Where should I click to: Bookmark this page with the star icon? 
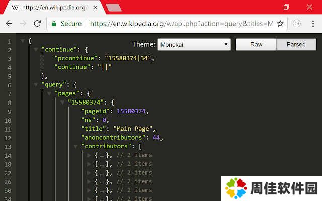coord(280,24)
